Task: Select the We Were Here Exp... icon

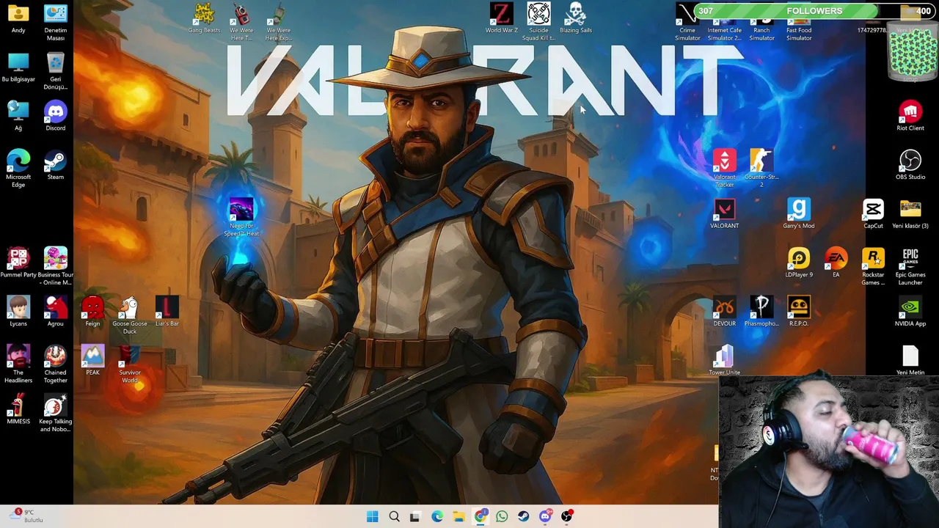Action: (278, 22)
